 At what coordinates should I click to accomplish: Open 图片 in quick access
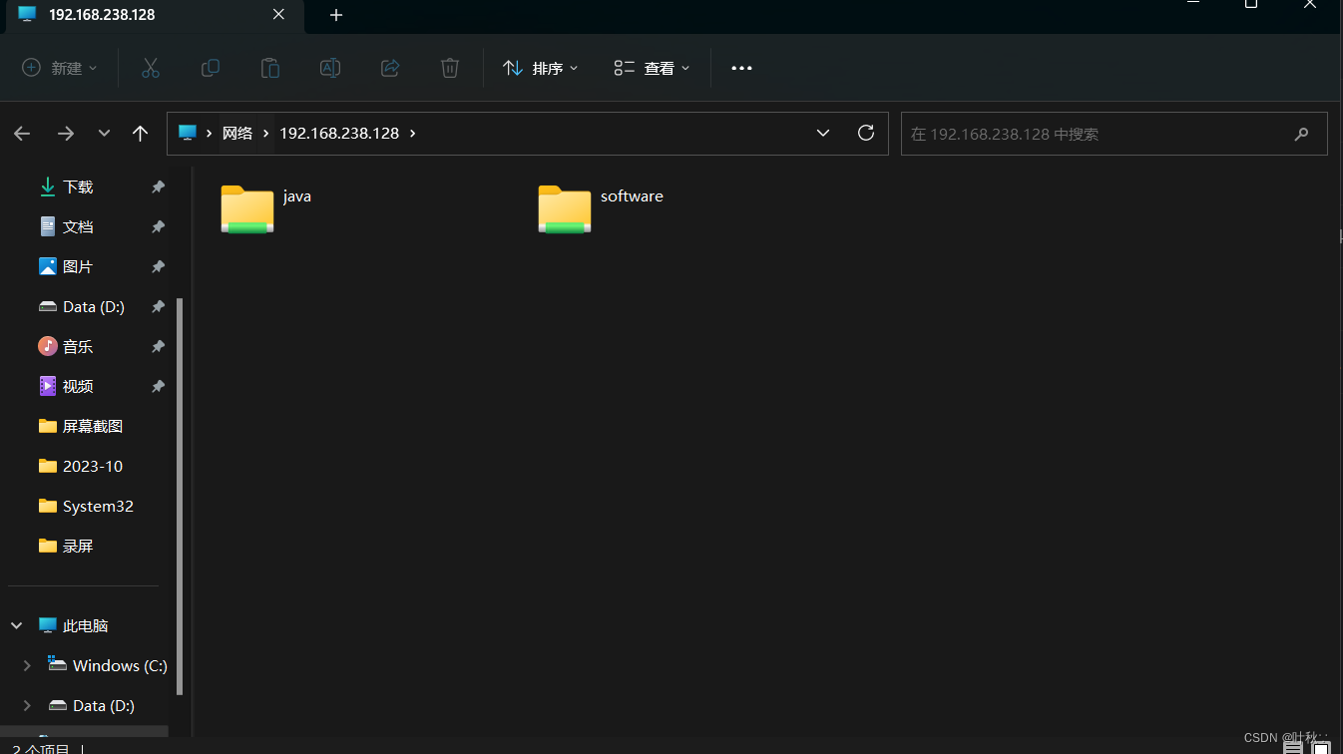click(x=78, y=266)
